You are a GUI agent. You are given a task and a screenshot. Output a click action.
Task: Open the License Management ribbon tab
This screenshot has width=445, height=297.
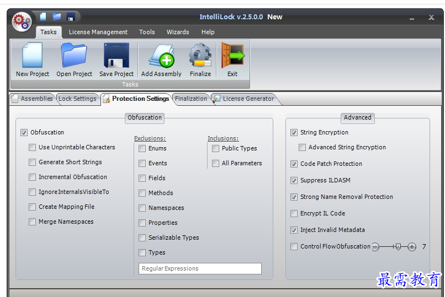(x=98, y=32)
